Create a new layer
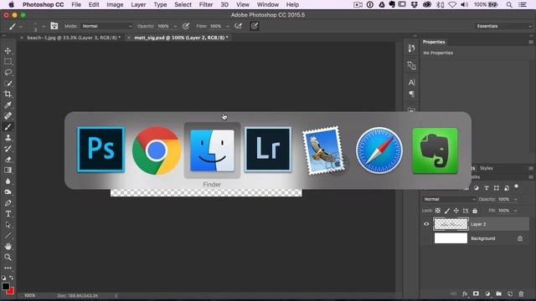Screen dimensions: 536x301 tap(510, 293)
